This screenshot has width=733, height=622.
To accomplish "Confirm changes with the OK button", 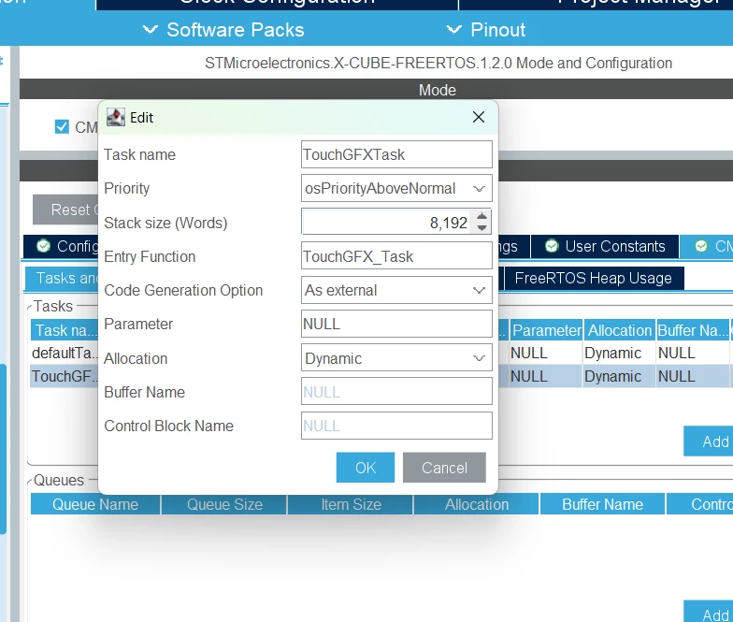I will [365, 468].
